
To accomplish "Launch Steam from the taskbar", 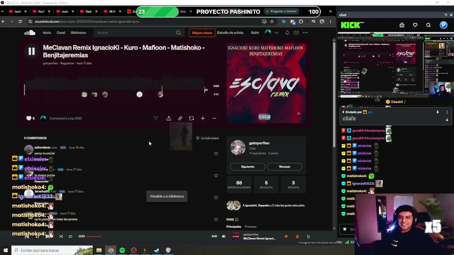I will (157, 250).
